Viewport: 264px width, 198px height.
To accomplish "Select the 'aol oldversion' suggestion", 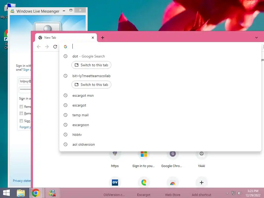I will [x=160, y=144].
